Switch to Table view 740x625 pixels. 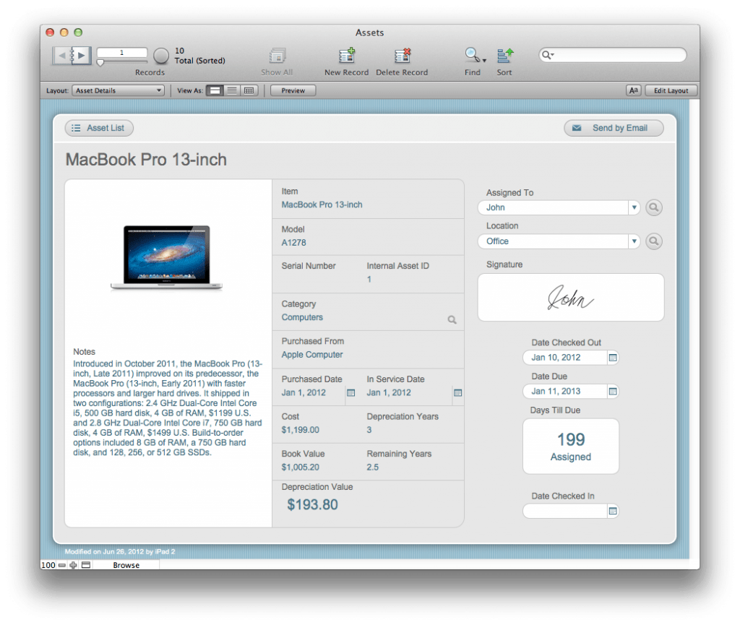[x=249, y=90]
